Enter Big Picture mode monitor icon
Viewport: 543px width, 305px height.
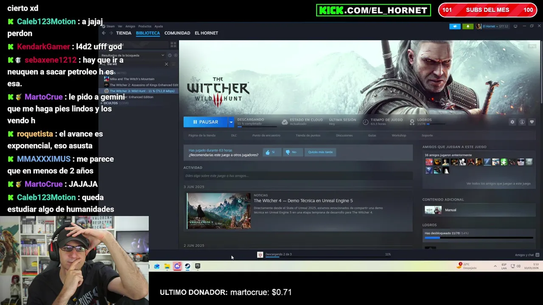(x=515, y=26)
